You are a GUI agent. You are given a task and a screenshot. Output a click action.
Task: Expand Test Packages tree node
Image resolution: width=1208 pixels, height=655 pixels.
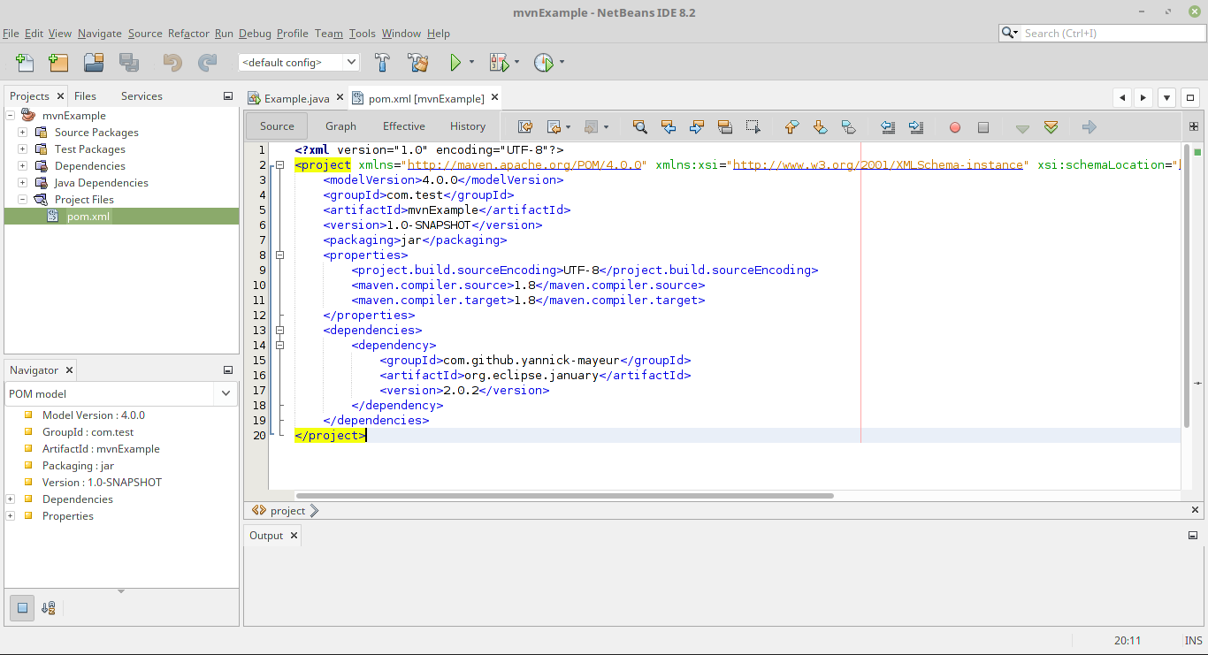22,149
